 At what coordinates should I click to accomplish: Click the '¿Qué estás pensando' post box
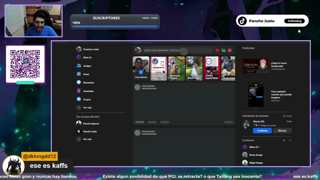click(x=178, y=50)
